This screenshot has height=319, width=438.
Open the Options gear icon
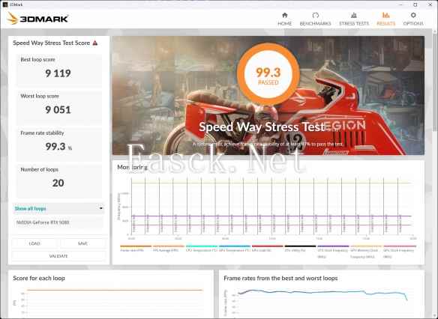coord(413,15)
